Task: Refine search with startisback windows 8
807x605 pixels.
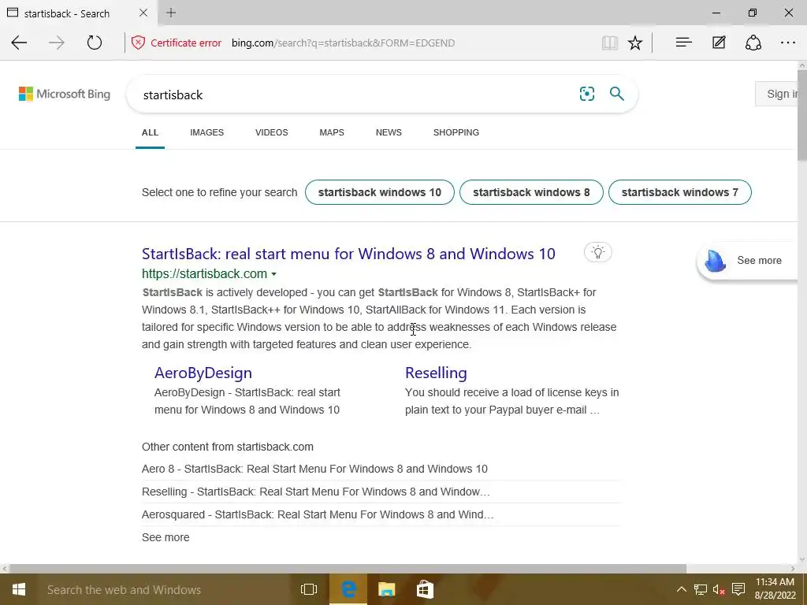Action: tap(531, 192)
